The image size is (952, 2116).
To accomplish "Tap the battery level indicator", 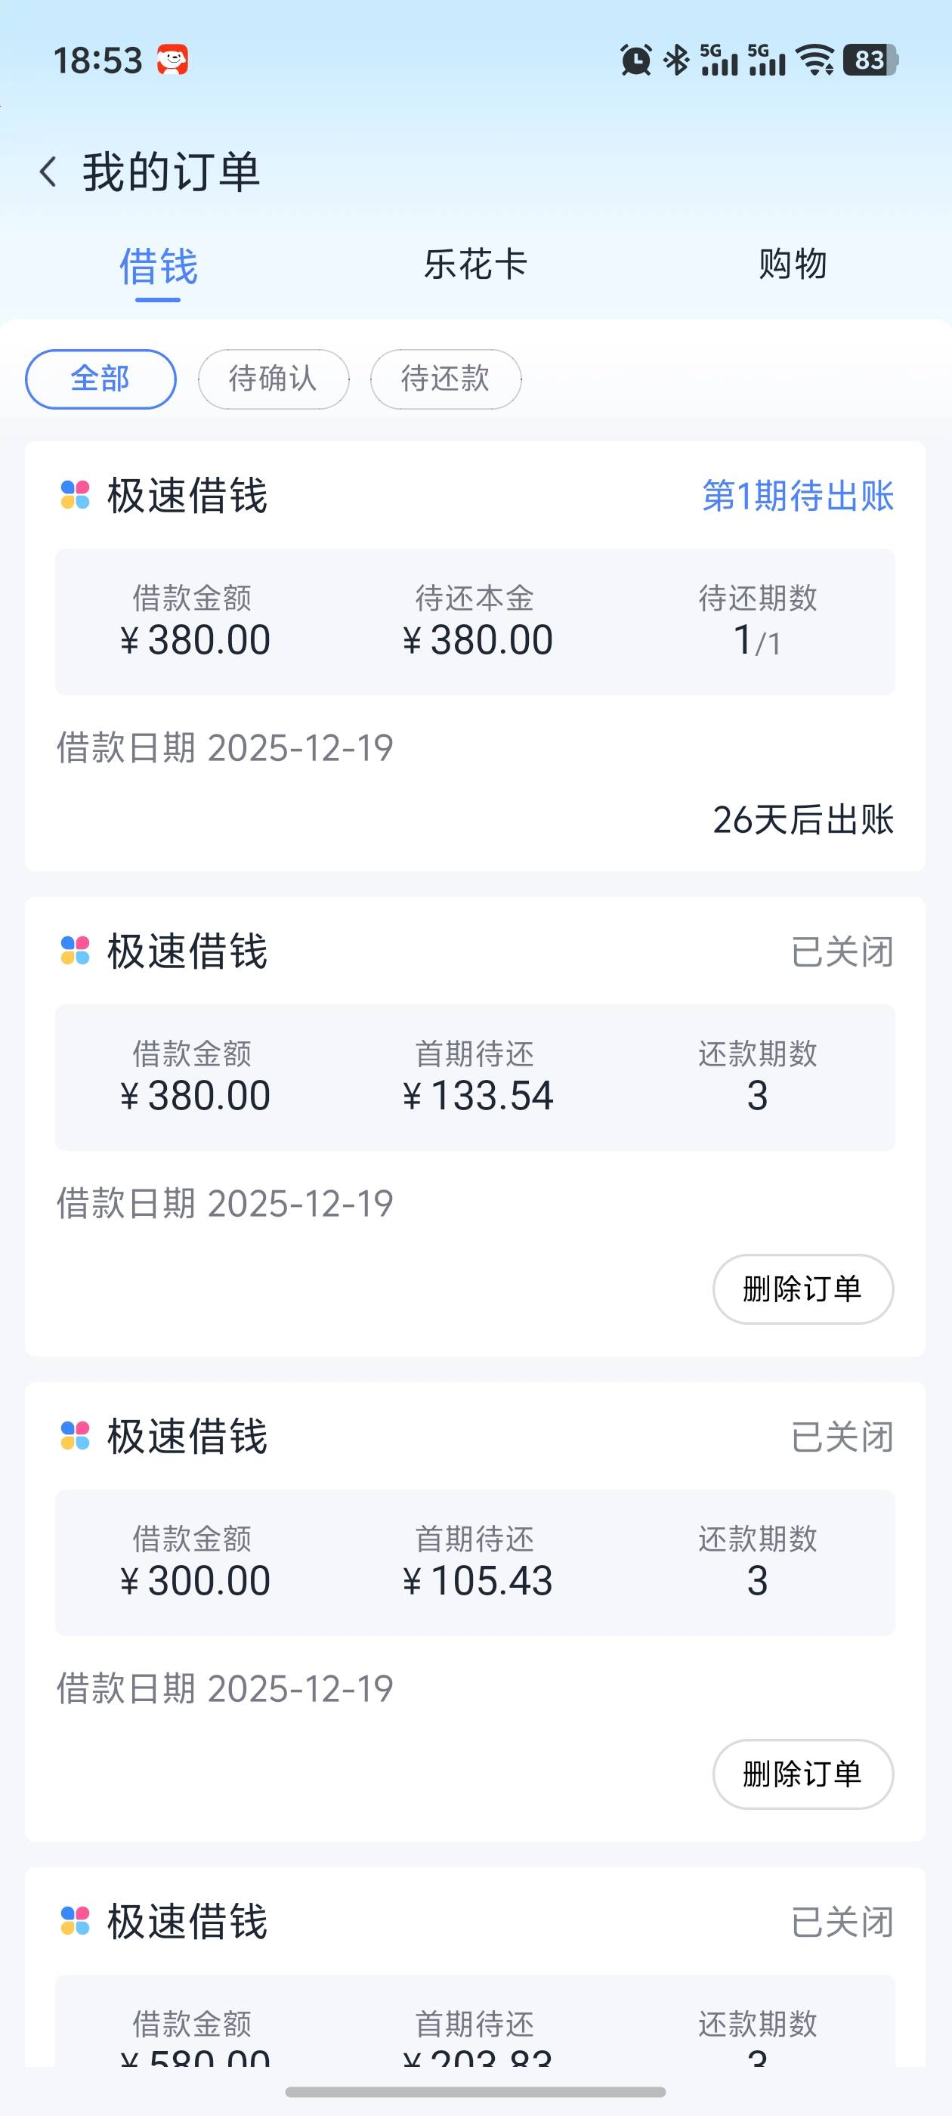I will coord(870,60).
